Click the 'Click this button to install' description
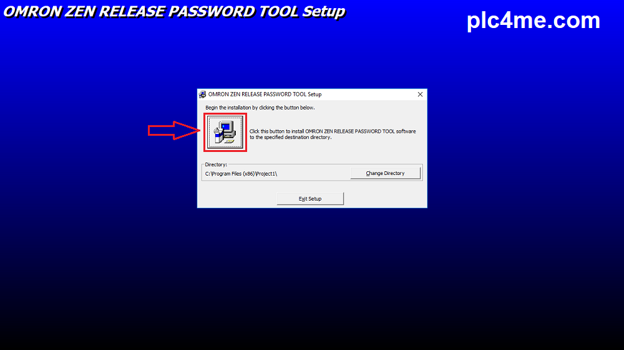This screenshot has height=350, width=624. click(333, 135)
